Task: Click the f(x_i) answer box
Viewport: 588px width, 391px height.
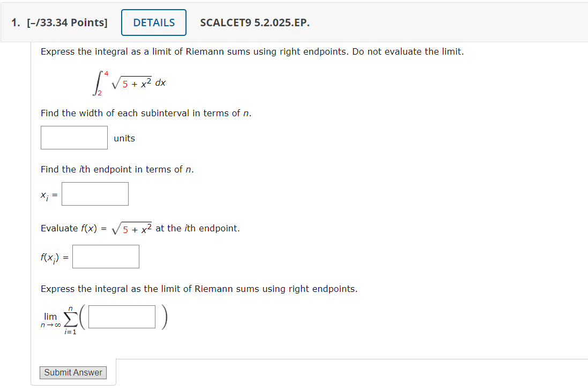Action: (105, 256)
